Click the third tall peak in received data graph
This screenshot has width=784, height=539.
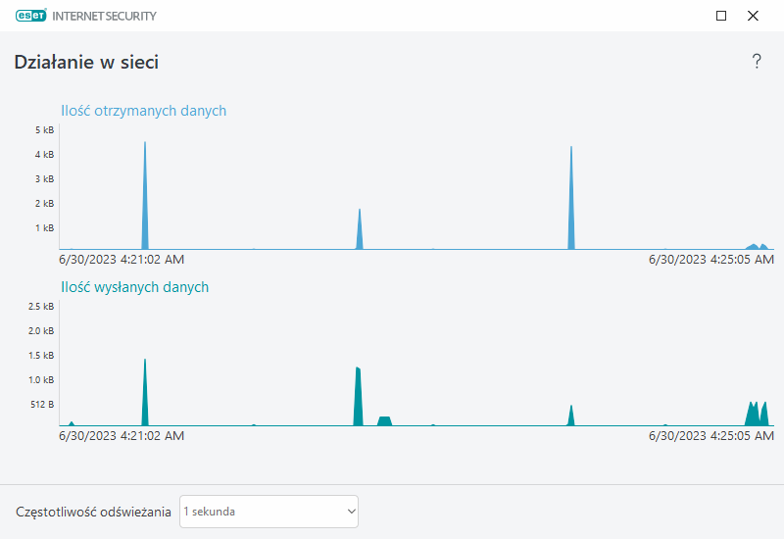pyautogui.click(x=571, y=206)
